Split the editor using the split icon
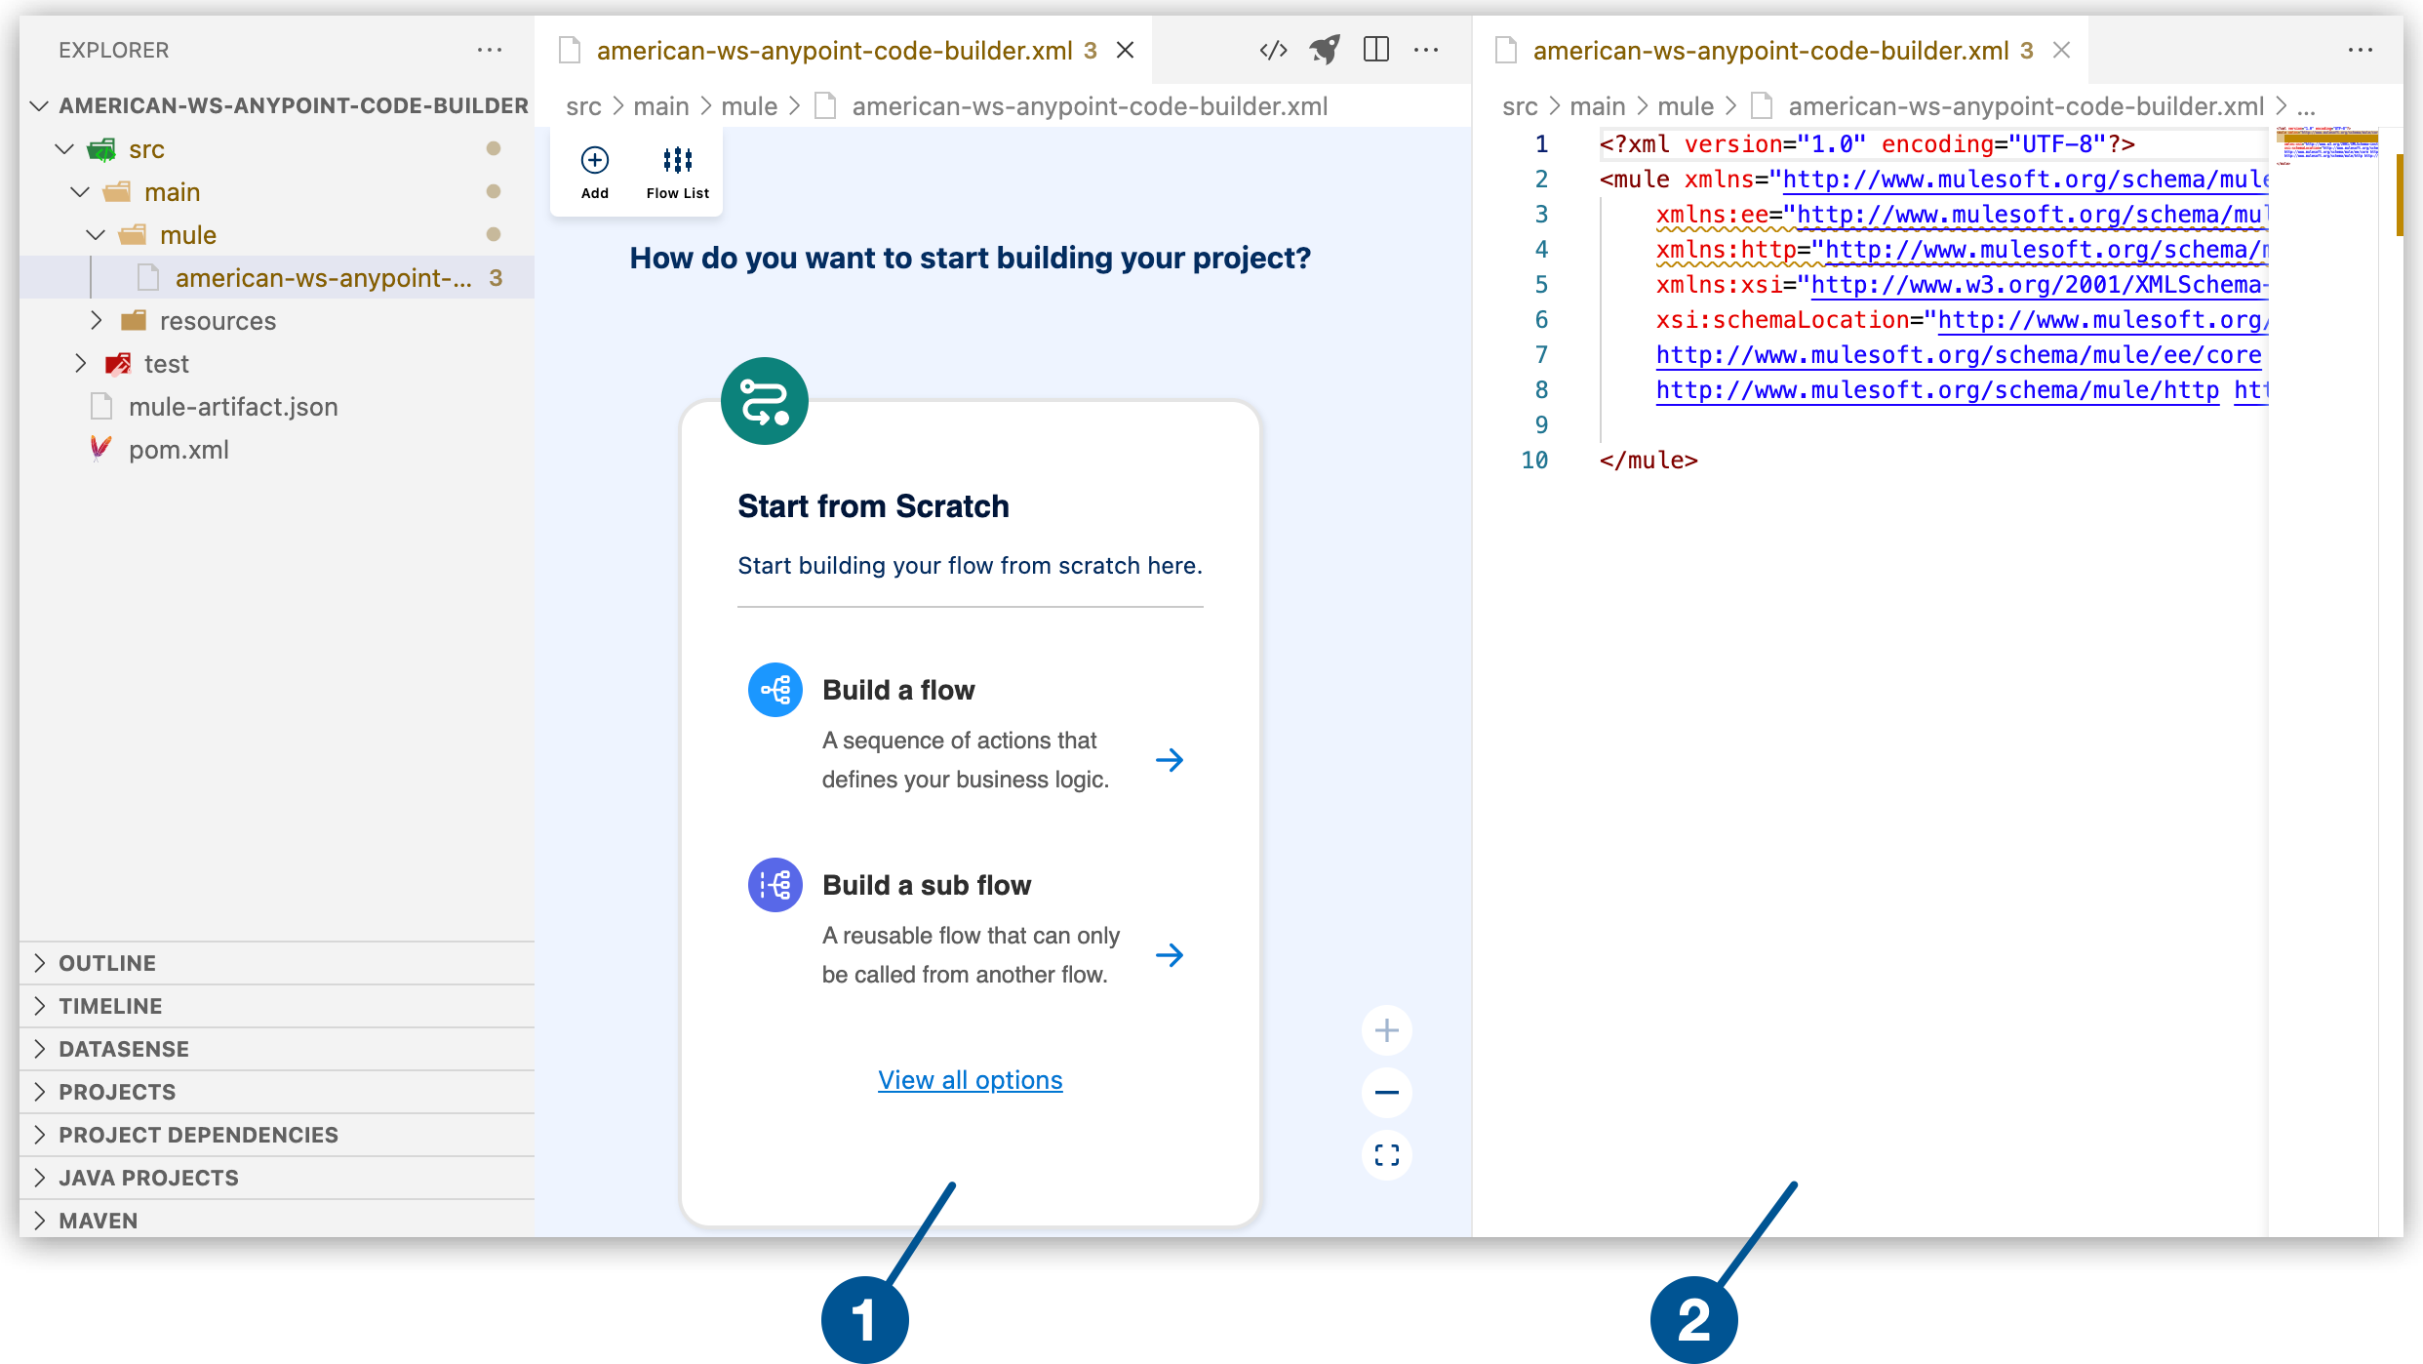 click(1376, 50)
